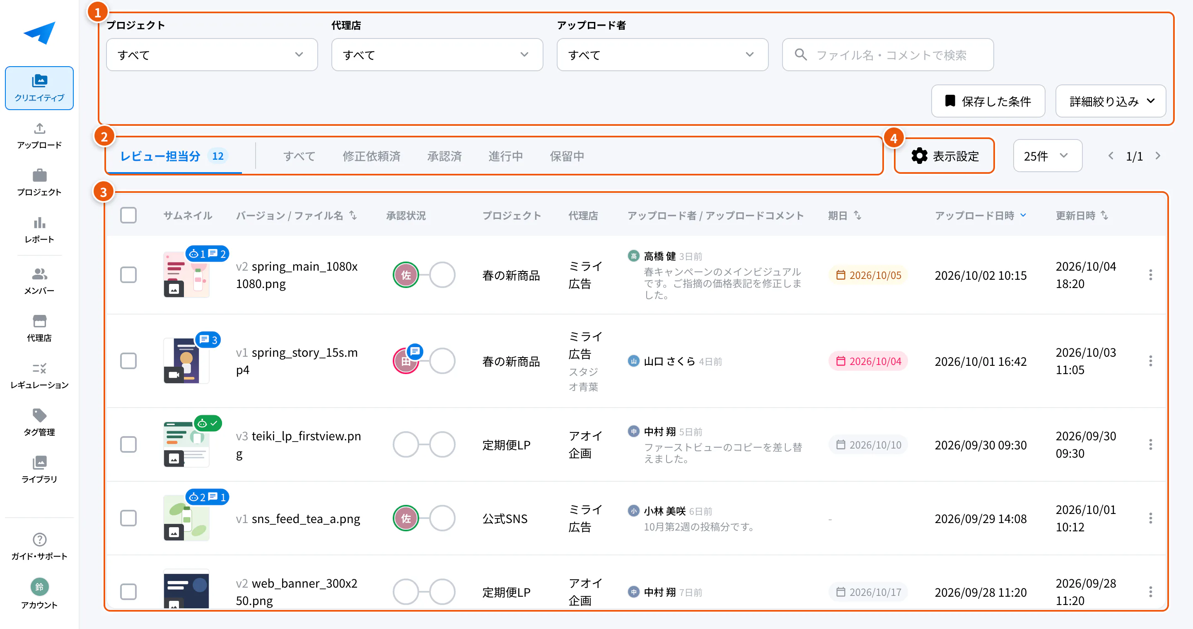Check the spring_main_1080x1080.png row checkbox
This screenshot has width=1193, height=629.
[x=128, y=275]
